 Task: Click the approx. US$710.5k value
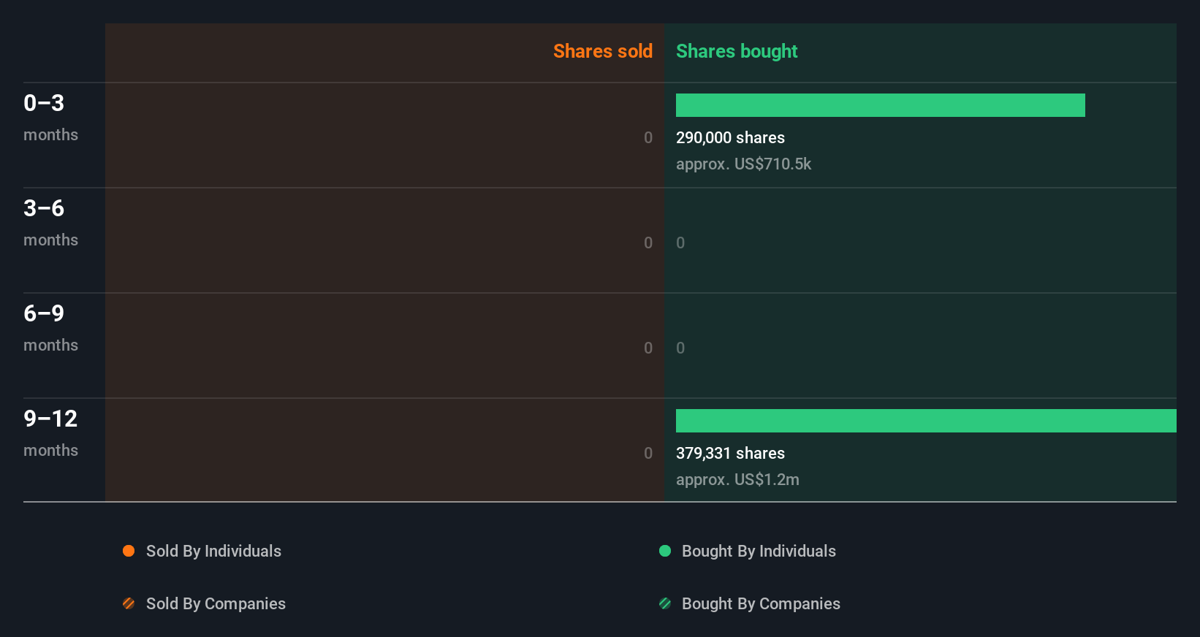tap(743, 164)
